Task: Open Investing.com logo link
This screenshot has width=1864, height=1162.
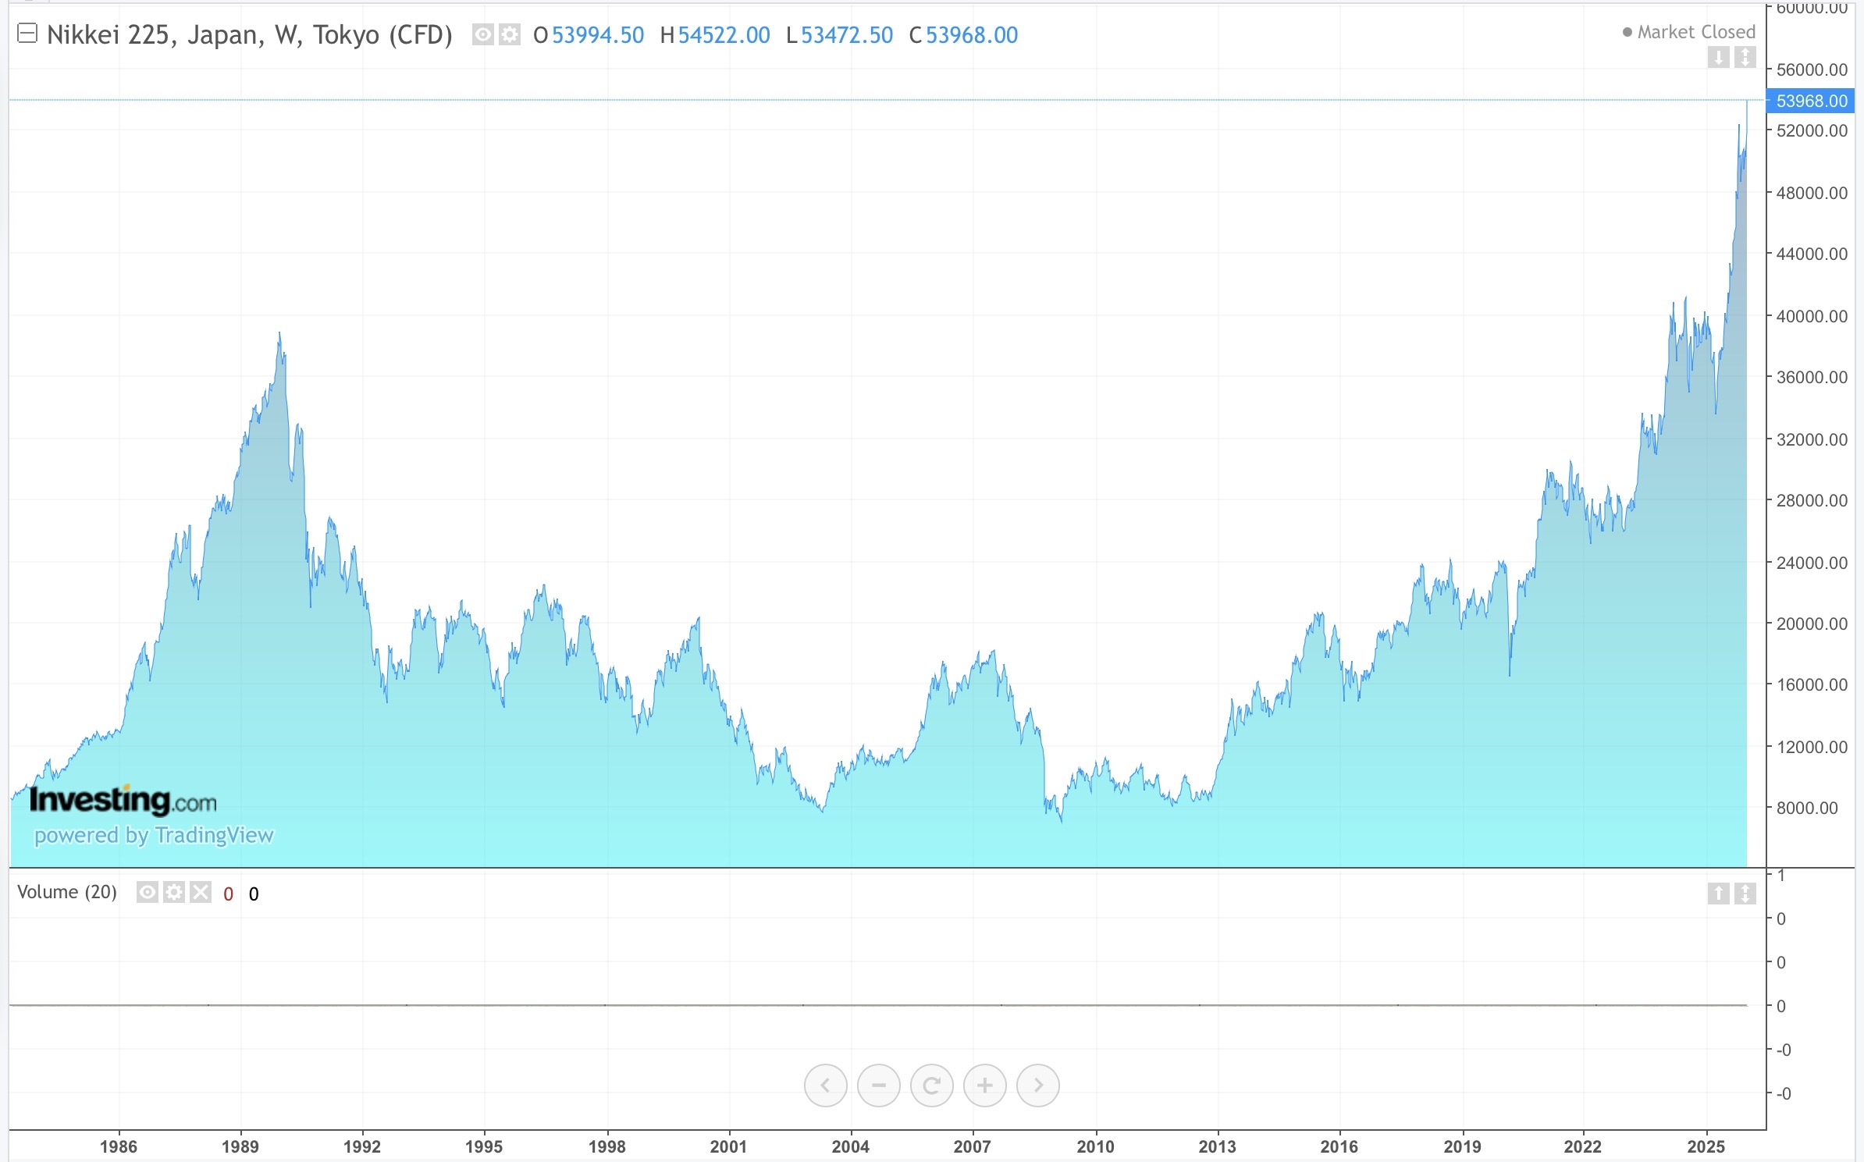Action: [x=123, y=801]
